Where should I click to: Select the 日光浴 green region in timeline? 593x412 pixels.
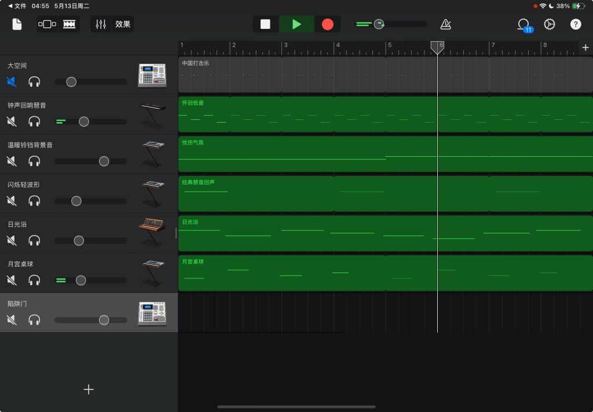pyautogui.click(x=385, y=234)
